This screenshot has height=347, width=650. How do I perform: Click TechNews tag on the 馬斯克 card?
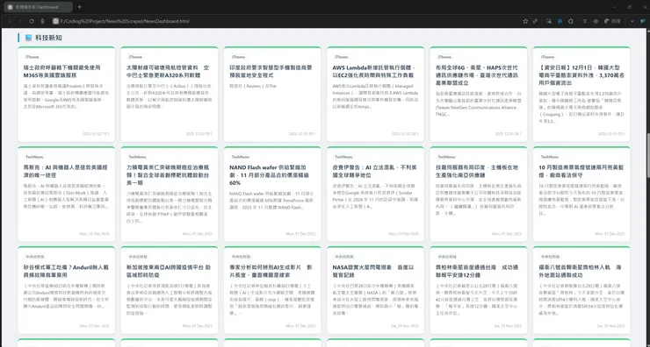tap(34, 157)
